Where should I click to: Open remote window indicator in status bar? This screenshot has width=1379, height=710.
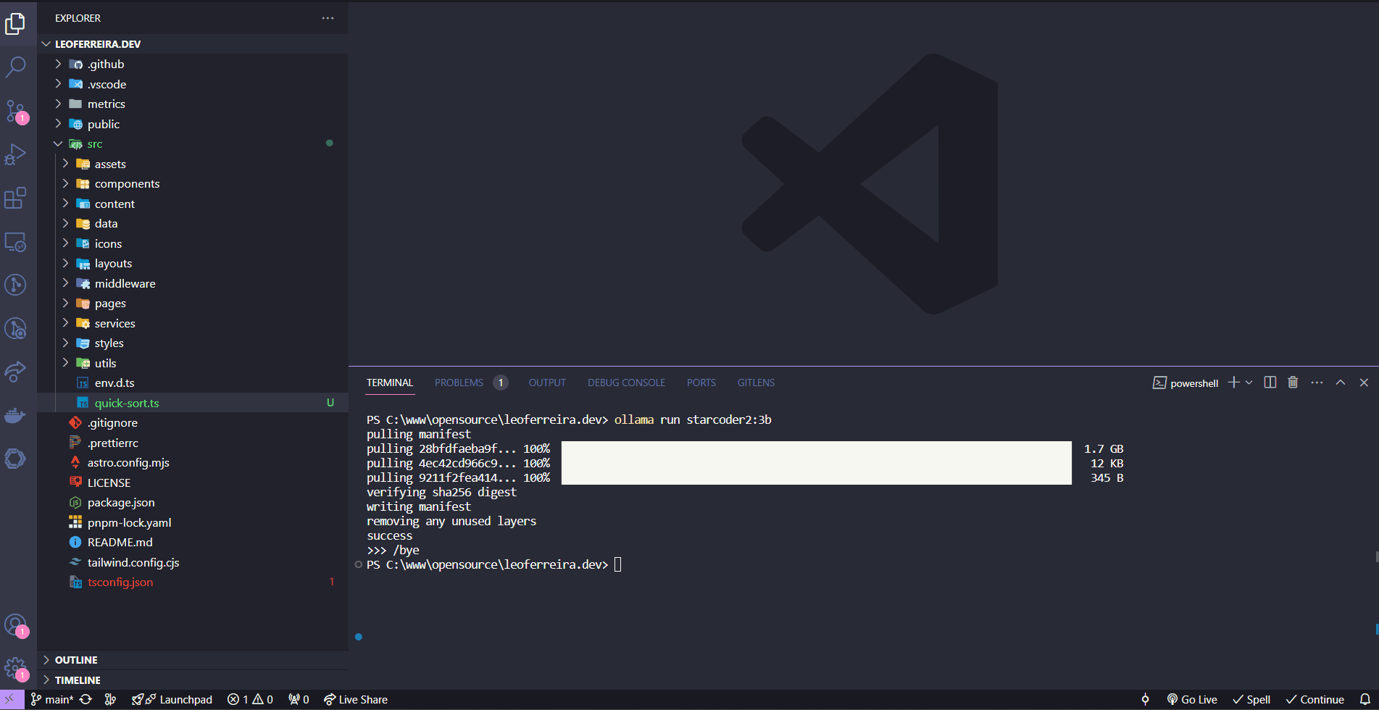[x=10, y=700]
